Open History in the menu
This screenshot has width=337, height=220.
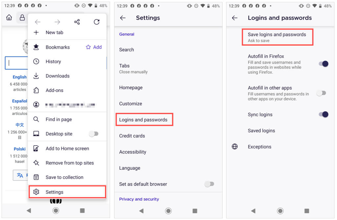[x=67, y=61]
